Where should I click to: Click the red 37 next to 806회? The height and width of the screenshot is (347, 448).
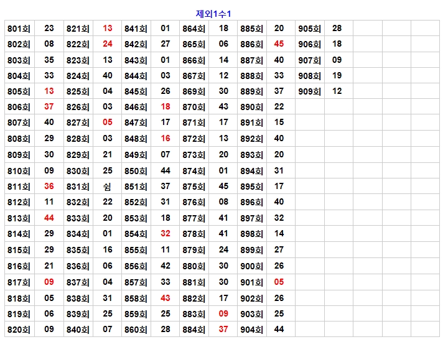pyautogui.click(x=49, y=107)
